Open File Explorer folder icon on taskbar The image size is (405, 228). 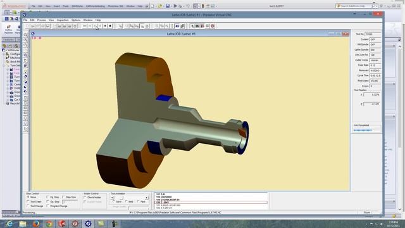pos(23,224)
